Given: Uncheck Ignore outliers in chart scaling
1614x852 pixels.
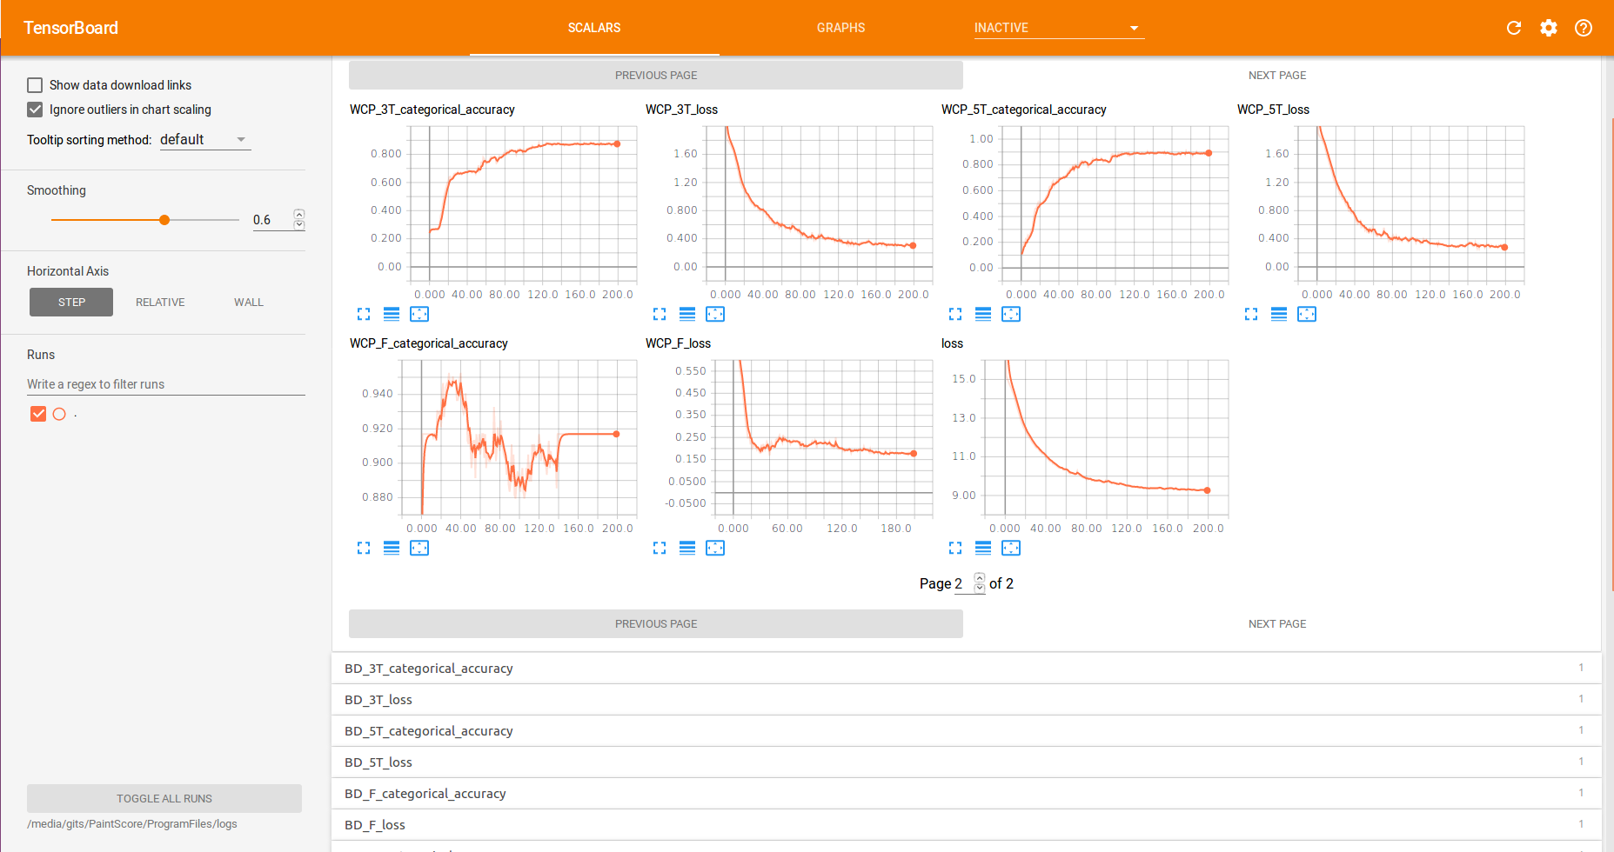Looking at the screenshot, I should 35,110.
